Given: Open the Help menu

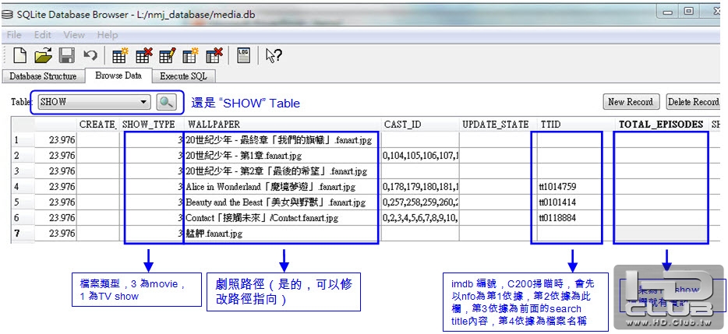Looking at the screenshot, I should click(x=108, y=35).
